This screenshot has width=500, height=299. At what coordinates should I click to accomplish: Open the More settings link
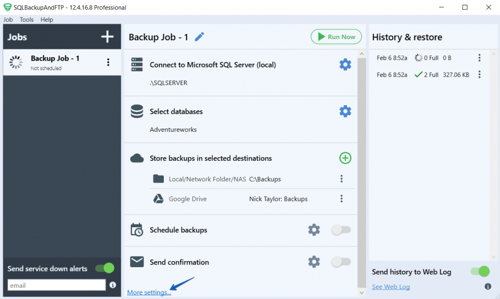coord(149,293)
